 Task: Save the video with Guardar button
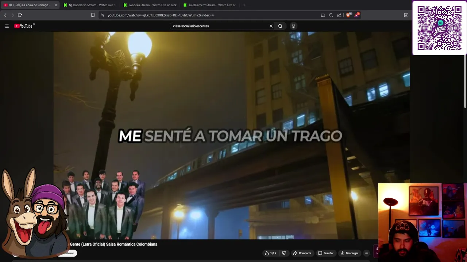pos(326,253)
